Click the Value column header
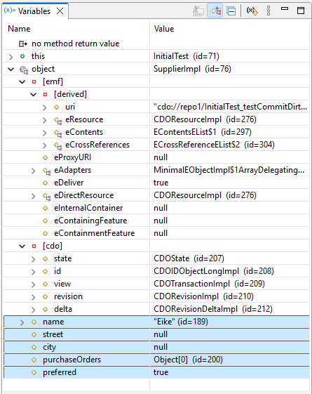Viewport: 312px width, 394px height. click(164, 29)
